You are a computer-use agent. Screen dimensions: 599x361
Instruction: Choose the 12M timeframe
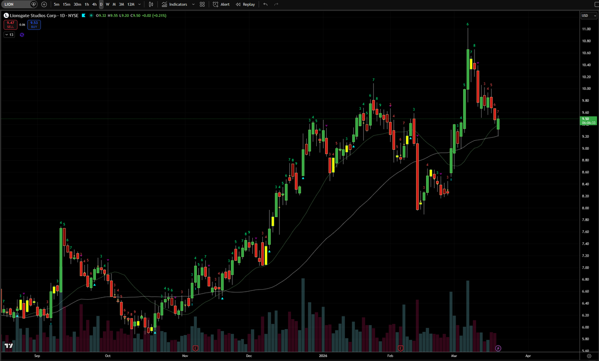[131, 4]
